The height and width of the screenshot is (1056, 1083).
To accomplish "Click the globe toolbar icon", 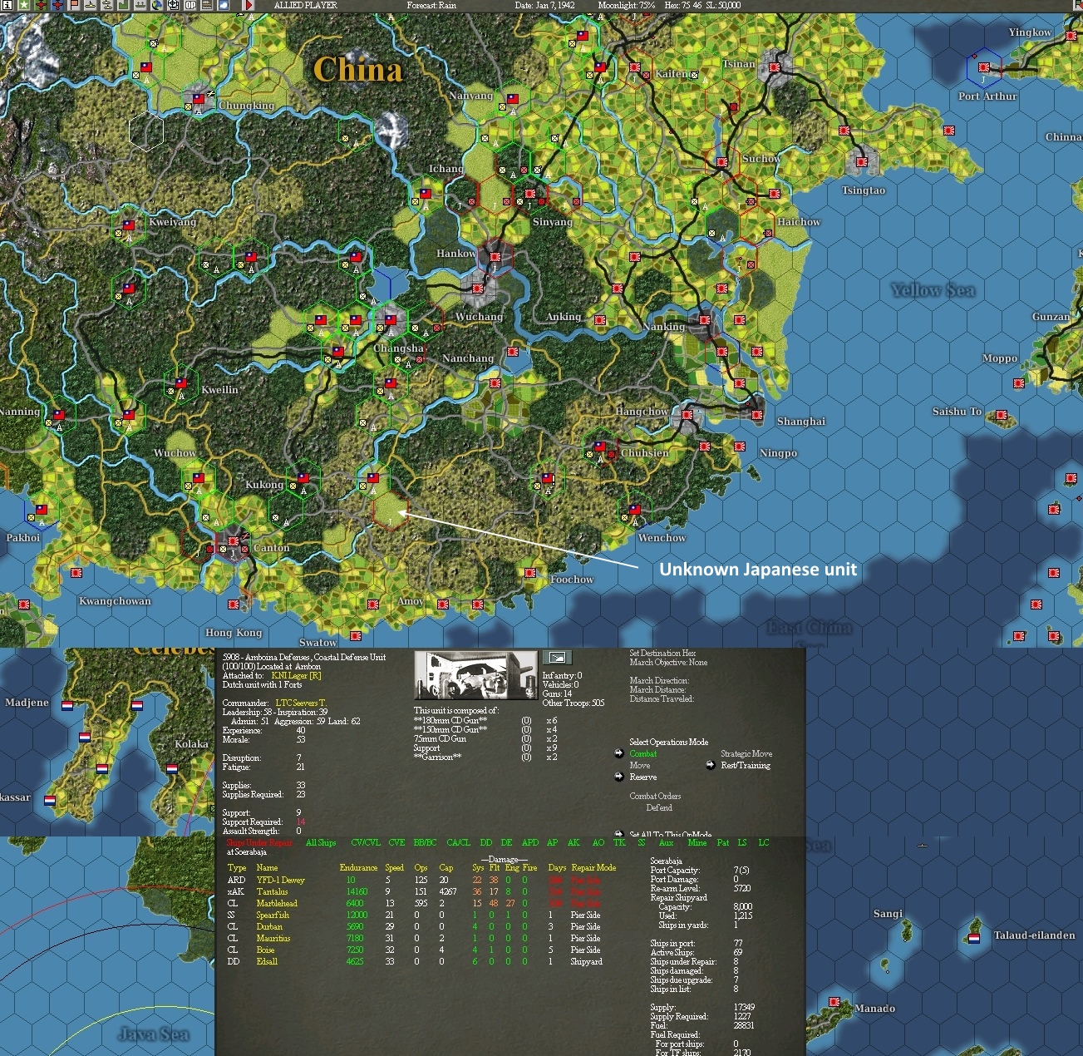I will coord(156,5).
